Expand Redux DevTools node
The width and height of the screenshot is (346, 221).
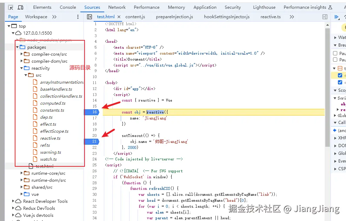(x=13, y=208)
